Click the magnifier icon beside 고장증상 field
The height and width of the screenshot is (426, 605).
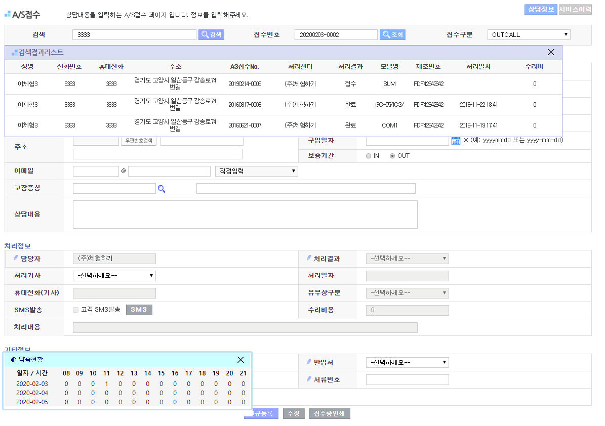(162, 189)
